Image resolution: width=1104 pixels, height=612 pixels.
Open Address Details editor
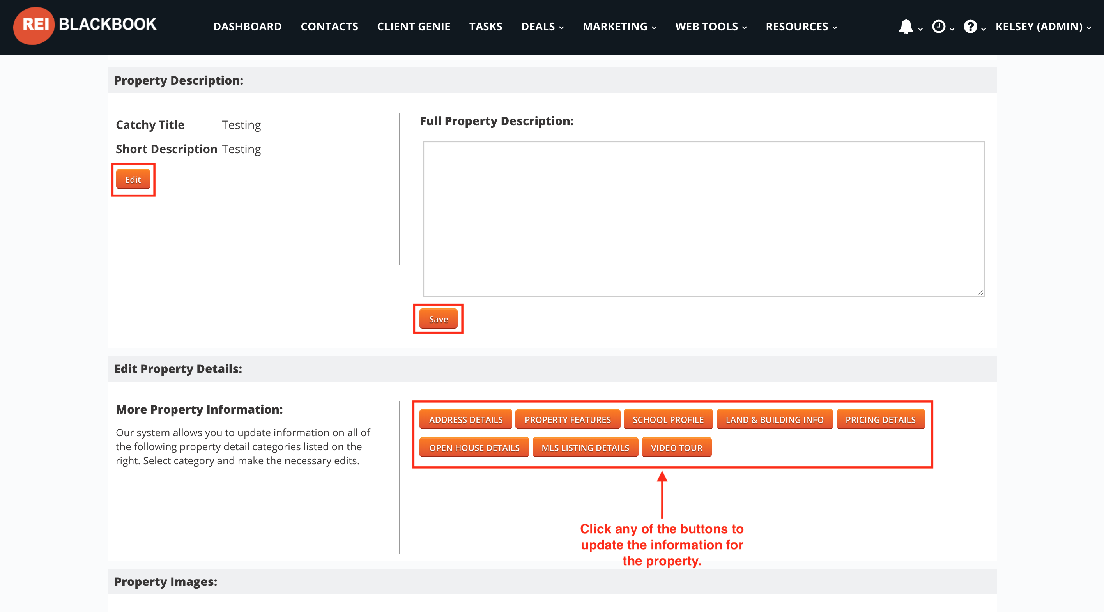click(x=465, y=419)
